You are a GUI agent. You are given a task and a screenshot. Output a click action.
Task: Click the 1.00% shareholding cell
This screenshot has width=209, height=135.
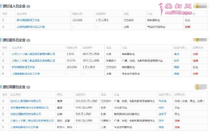(70, 54)
